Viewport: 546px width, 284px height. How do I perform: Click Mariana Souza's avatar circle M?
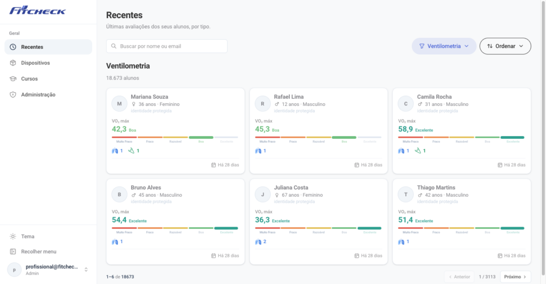[119, 104]
